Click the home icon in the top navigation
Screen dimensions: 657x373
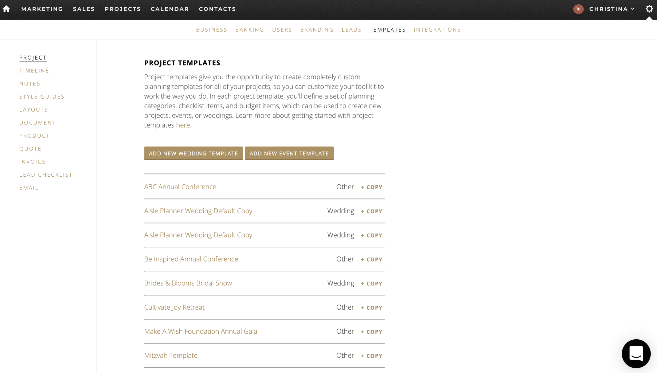(x=6, y=9)
